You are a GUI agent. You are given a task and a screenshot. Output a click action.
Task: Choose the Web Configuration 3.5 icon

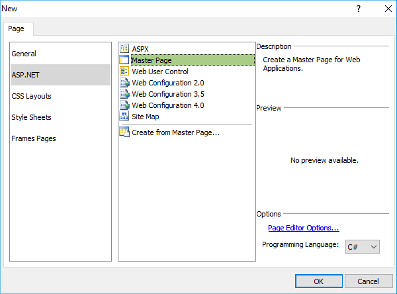[x=124, y=94]
